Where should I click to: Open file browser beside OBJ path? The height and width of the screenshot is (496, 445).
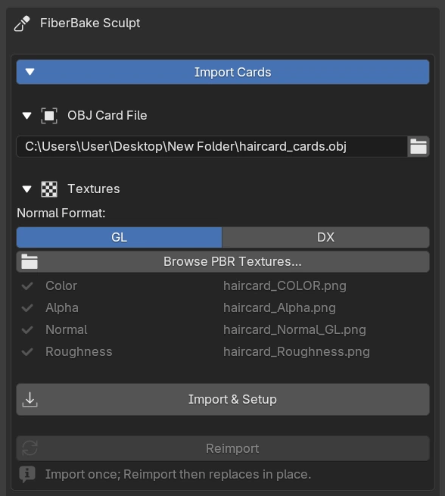point(419,146)
